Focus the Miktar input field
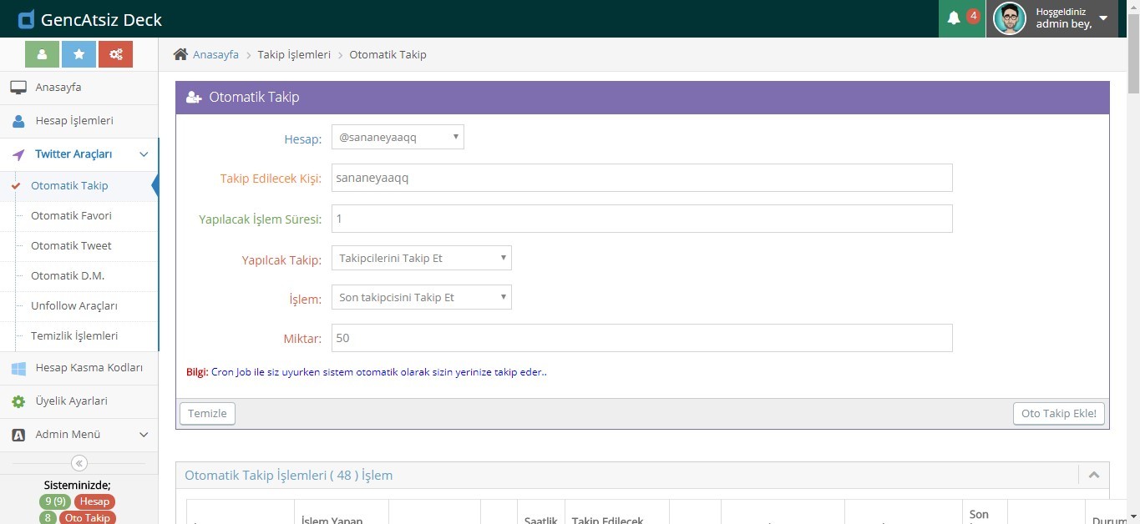This screenshot has height=524, width=1140. [x=641, y=338]
